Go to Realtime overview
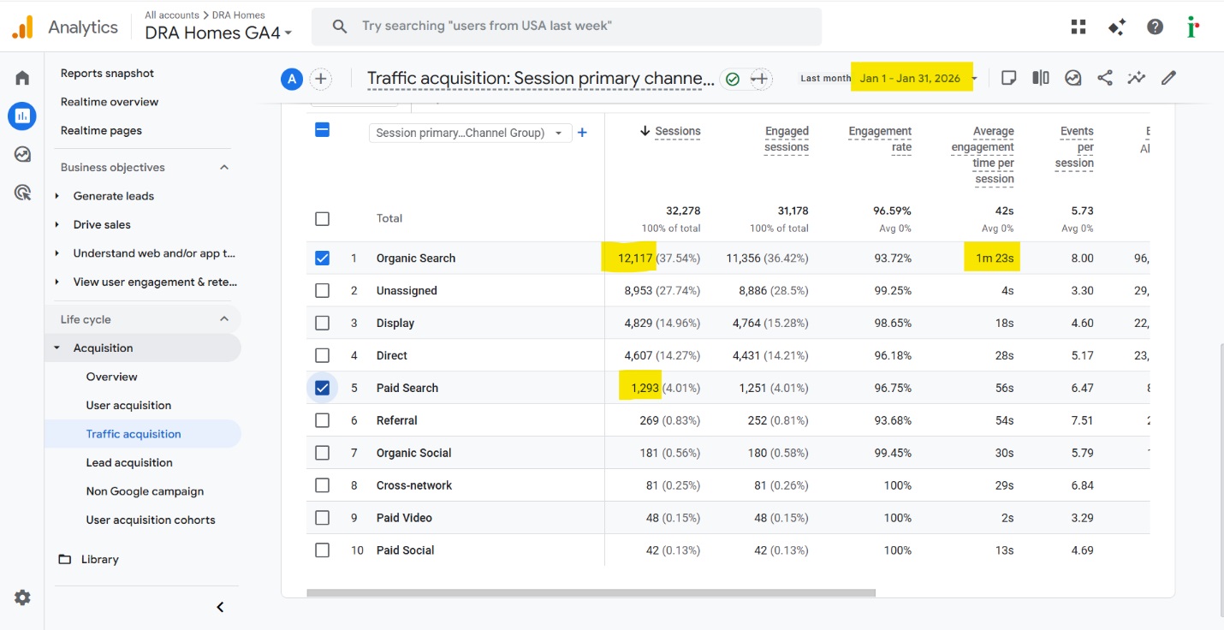This screenshot has width=1224, height=630. click(x=110, y=102)
